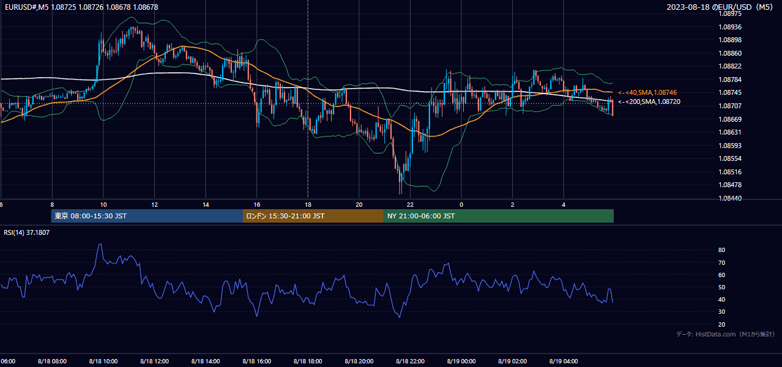782x367 pixels.
Task: Click the RSI 30 level label
Action: click(721, 312)
